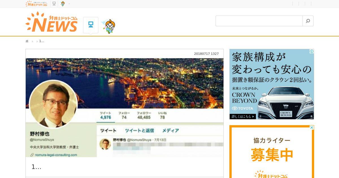Click the breadcrumb item '1...'

coord(42,41)
